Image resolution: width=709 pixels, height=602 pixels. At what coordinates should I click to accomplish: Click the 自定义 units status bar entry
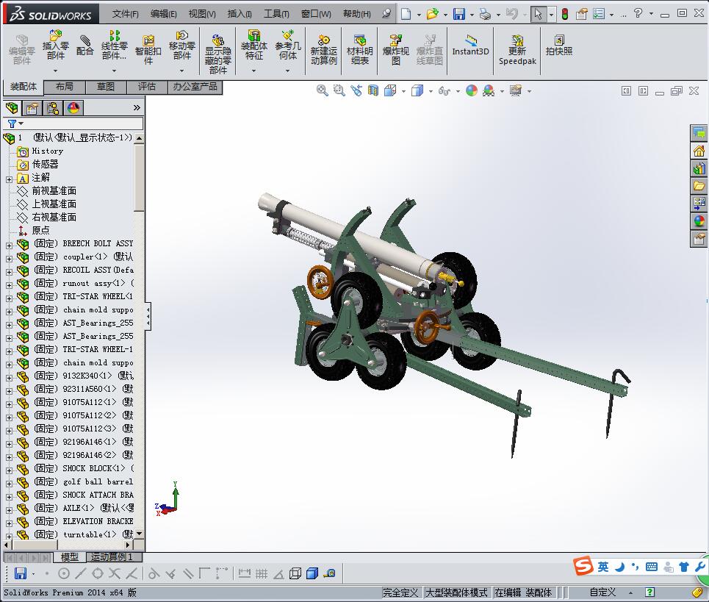point(602,592)
